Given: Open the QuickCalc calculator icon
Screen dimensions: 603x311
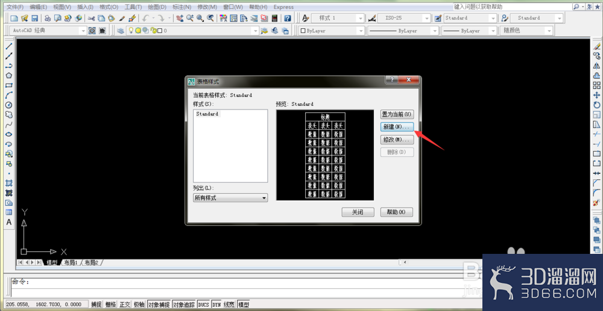Looking at the screenshot, I should click(x=274, y=18).
